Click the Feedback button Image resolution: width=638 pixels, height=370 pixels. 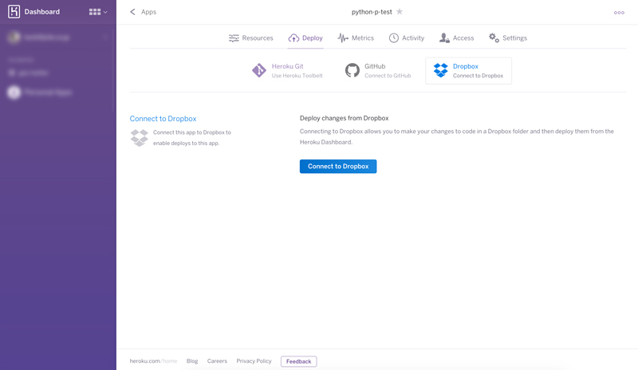298,361
